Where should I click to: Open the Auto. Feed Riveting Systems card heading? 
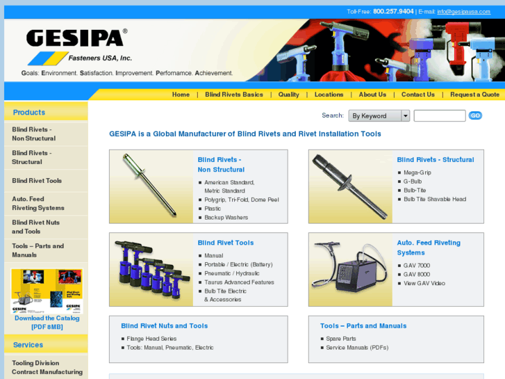429,248
